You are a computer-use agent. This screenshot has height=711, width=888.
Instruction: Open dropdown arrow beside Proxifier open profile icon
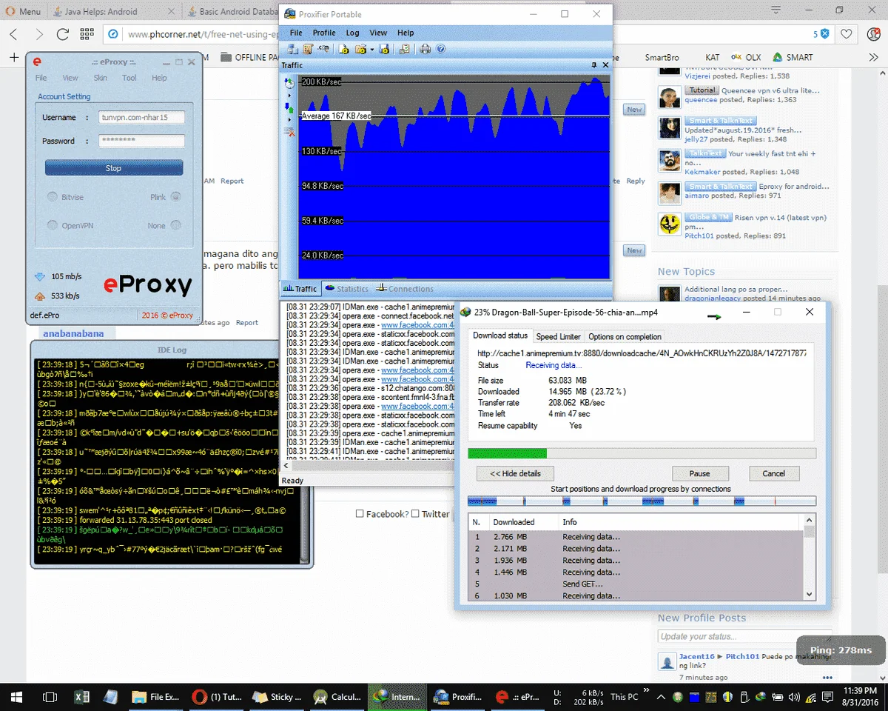371,50
